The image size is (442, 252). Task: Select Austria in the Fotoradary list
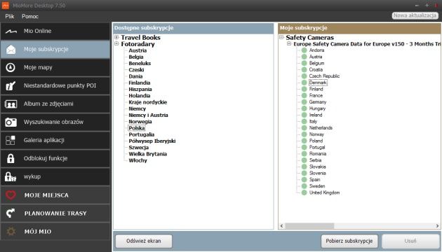pos(138,50)
